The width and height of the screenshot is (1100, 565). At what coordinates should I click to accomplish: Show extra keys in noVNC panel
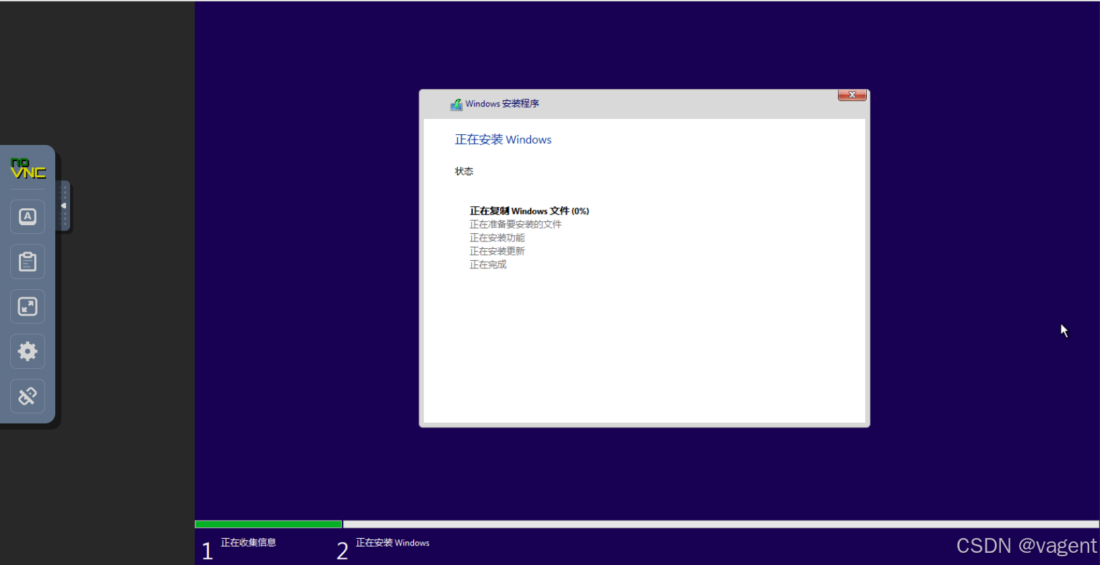(28, 216)
